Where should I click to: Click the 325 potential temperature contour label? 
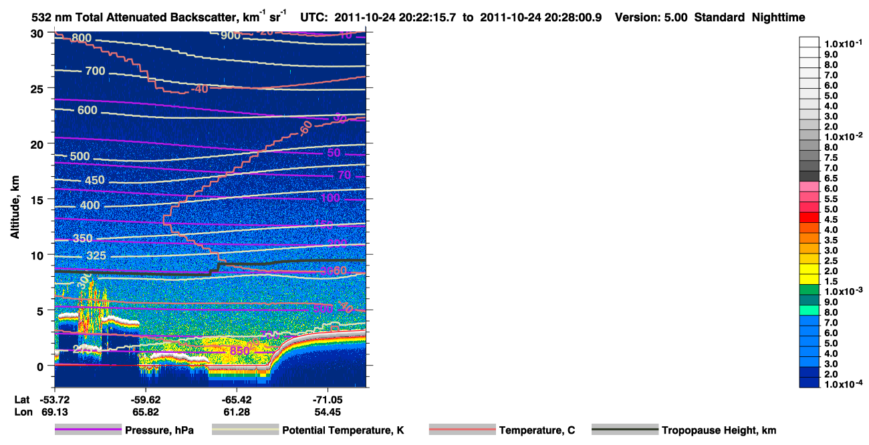click(x=96, y=256)
